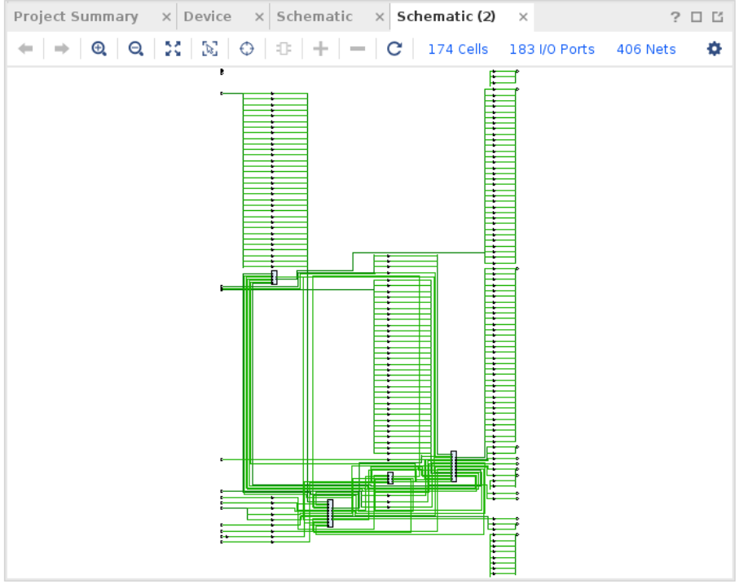
Task: Open schematic Settings gear
Action: 715,49
